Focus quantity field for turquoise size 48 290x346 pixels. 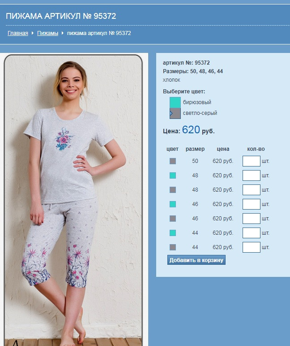(251, 175)
